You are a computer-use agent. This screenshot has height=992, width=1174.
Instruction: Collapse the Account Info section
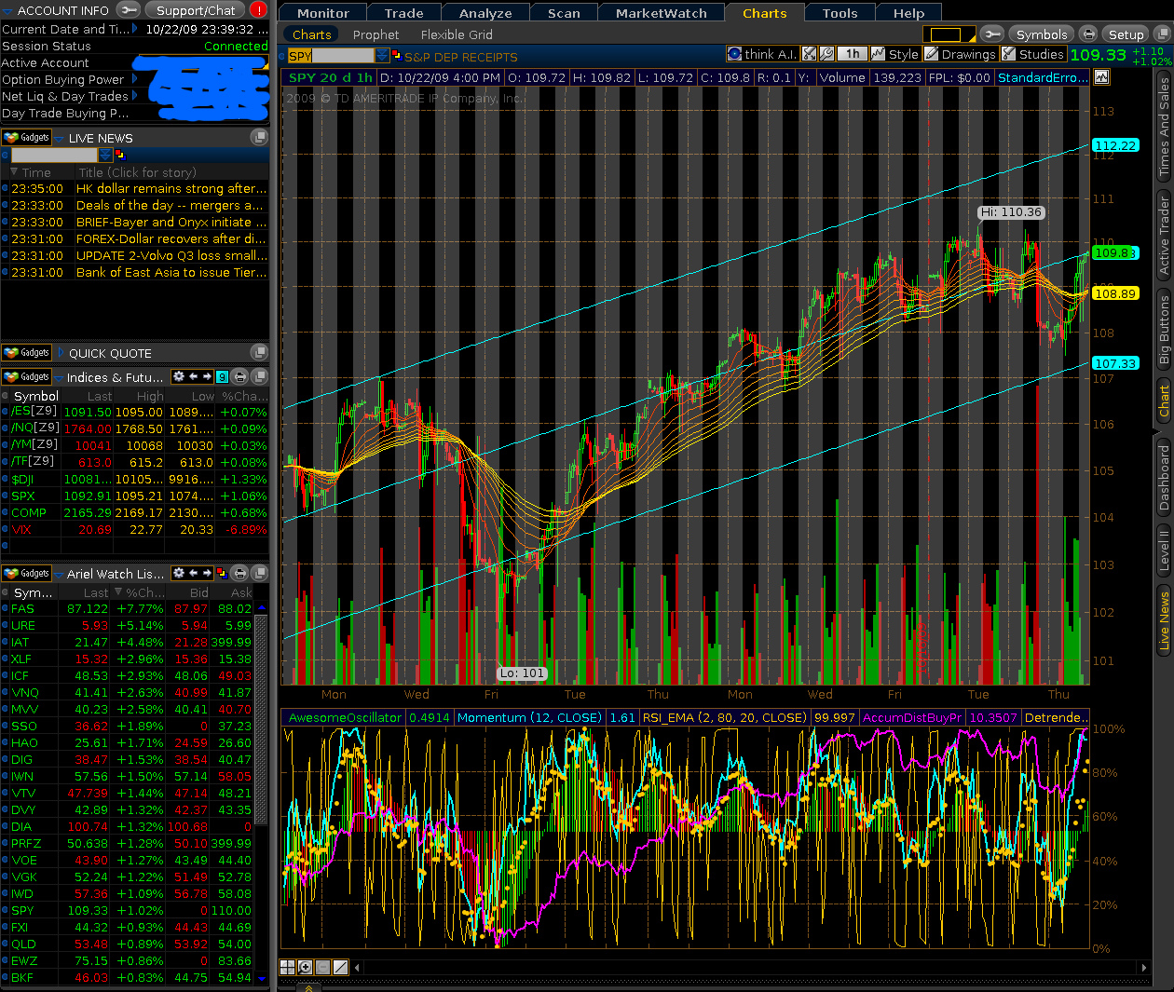[x=9, y=10]
